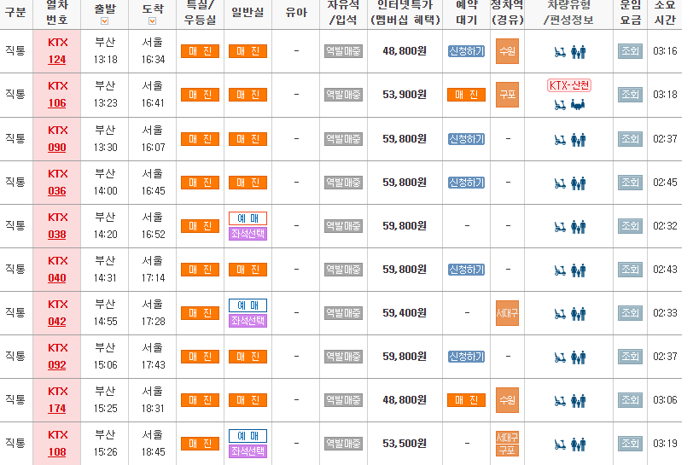Click 조회 fare lookup for KTX 108

click(630, 444)
